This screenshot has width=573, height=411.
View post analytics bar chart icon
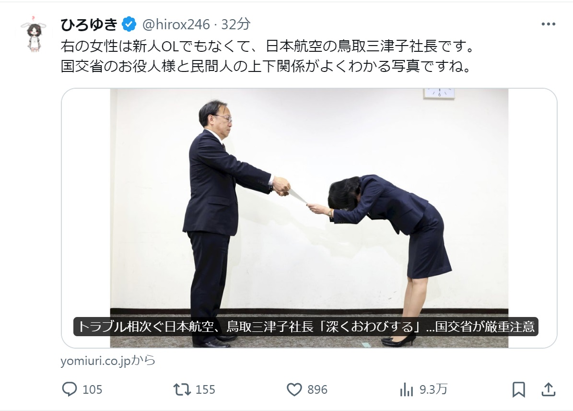click(406, 389)
